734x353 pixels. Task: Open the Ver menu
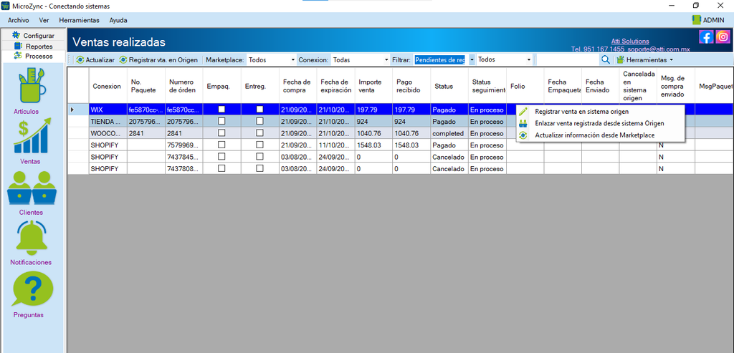pos(44,20)
